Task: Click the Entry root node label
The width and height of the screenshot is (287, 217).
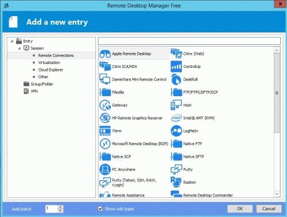Action: pos(28,41)
